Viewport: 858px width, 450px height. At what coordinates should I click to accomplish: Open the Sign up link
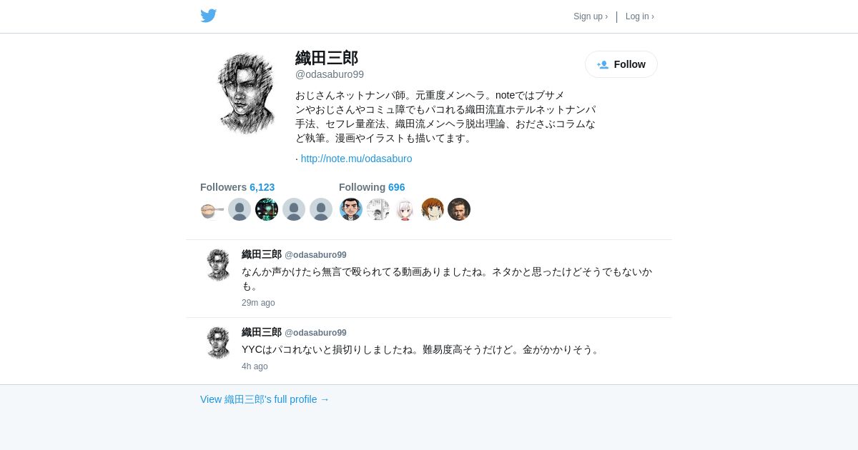(591, 16)
